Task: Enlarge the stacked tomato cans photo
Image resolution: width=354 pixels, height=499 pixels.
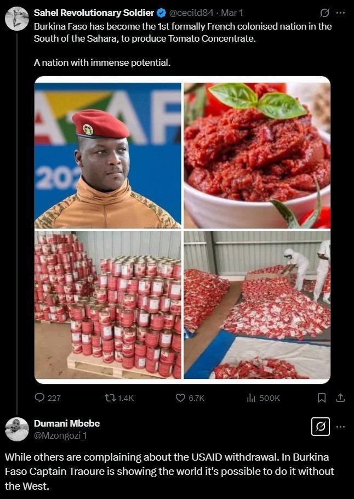Action: tap(108, 305)
